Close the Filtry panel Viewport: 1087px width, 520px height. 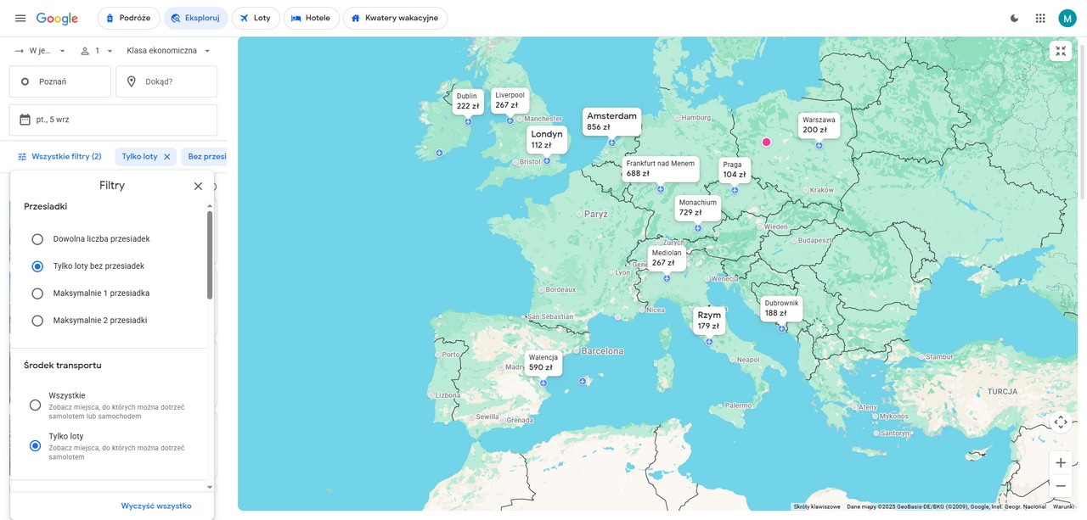[x=198, y=186]
